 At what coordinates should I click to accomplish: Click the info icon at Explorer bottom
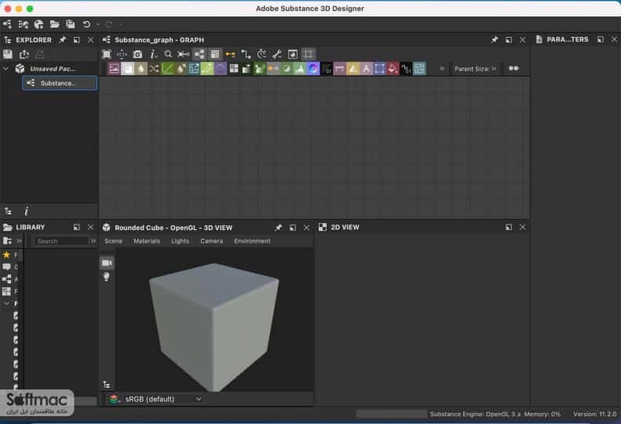[27, 211]
